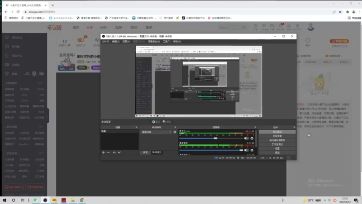Mute the microphone/Aux channel speaker
This screenshot has width=362, height=204.
coord(246,138)
